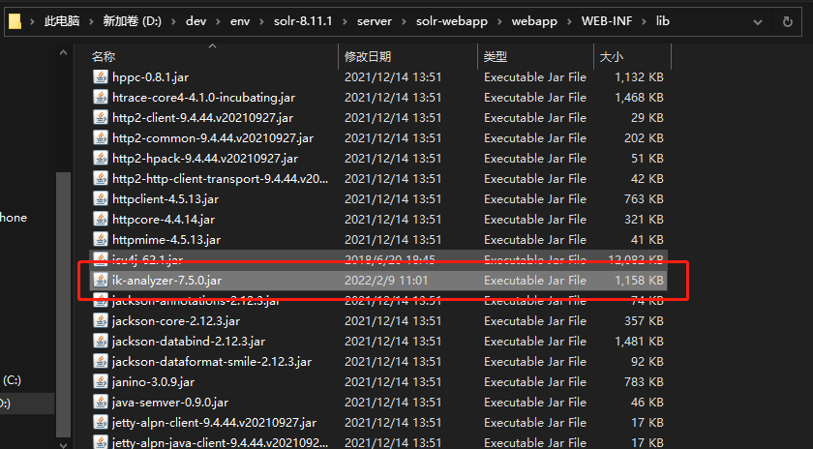This screenshot has width=813, height=449.
Task: Expand the chevron after webapp in the path
Action: tap(569, 22)
